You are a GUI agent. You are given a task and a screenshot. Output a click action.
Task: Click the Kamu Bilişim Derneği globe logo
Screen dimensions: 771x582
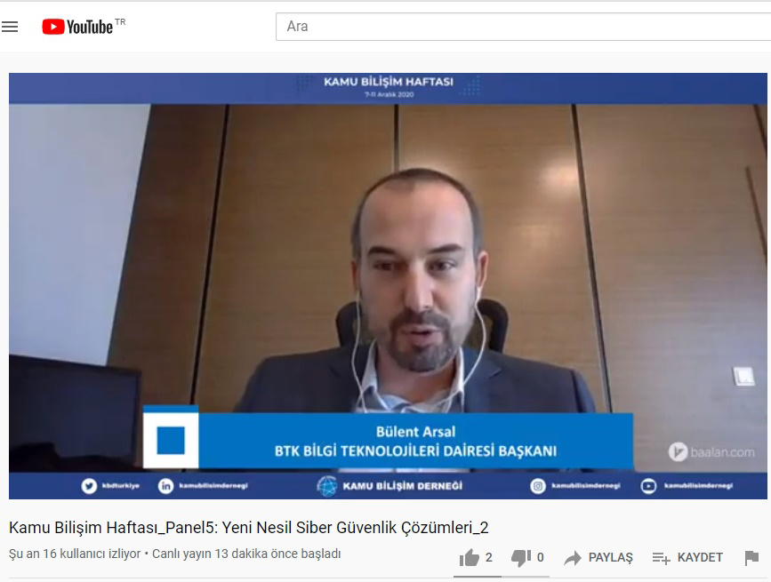click(x=328, y=486)
